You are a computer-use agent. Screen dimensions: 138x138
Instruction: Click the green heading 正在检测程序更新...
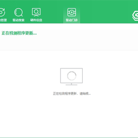(19, 33)
